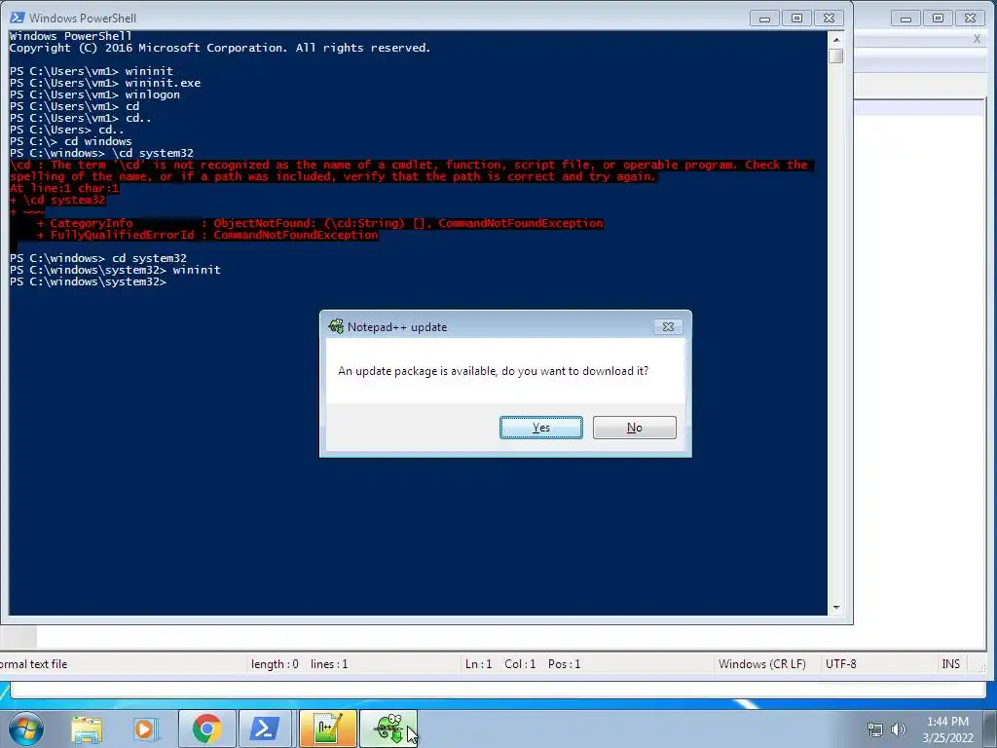Screen dimensions: 997x748
Task: Click the UTF-8 encoding status bar entry
Action: point(840,664)
